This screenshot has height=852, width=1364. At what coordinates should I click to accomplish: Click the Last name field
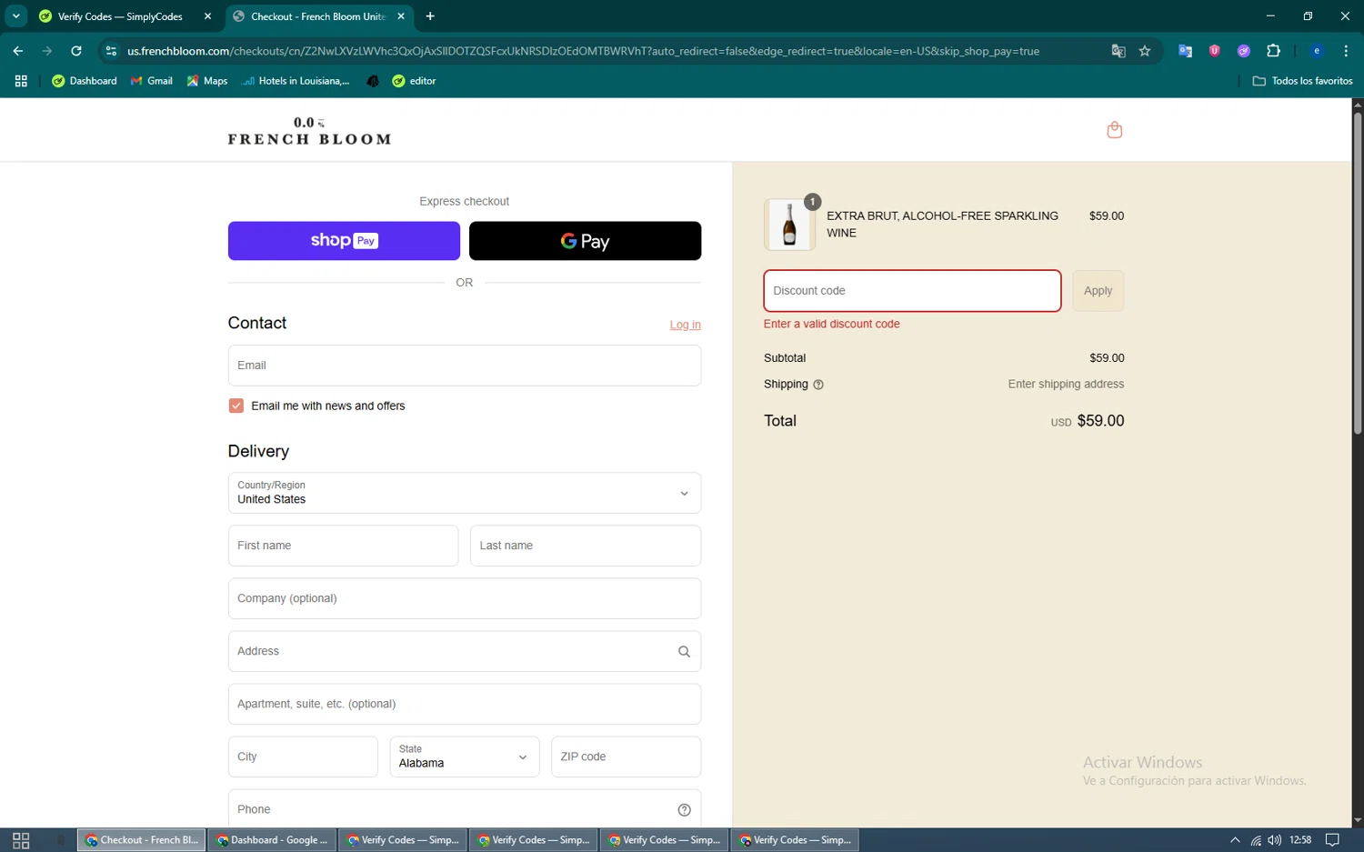(x=586, y=546)
